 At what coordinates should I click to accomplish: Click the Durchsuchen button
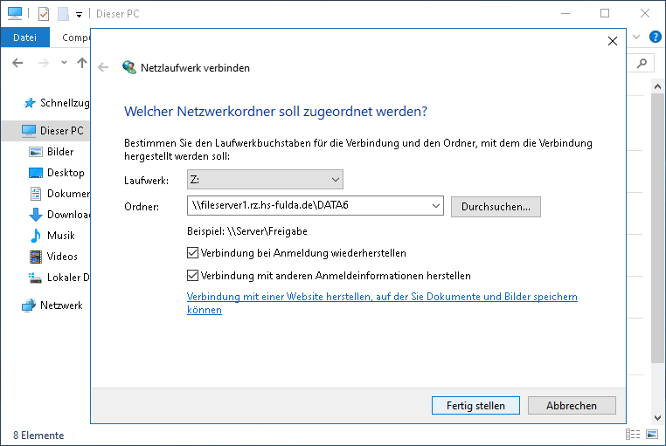point(496,207)
